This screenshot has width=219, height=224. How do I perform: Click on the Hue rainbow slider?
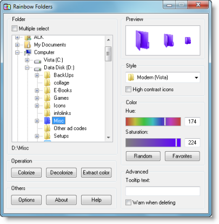pos(153,121)
